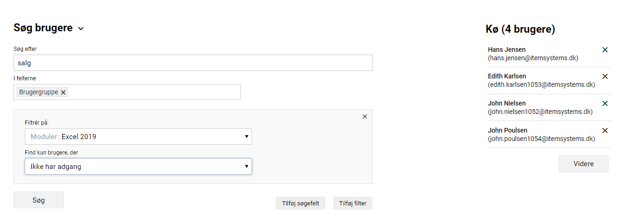Image resolution: width=624 pixels, height=218 pixels.
Task: Close the filter panel
Action: pyautogui.click(x=365, y=117)
